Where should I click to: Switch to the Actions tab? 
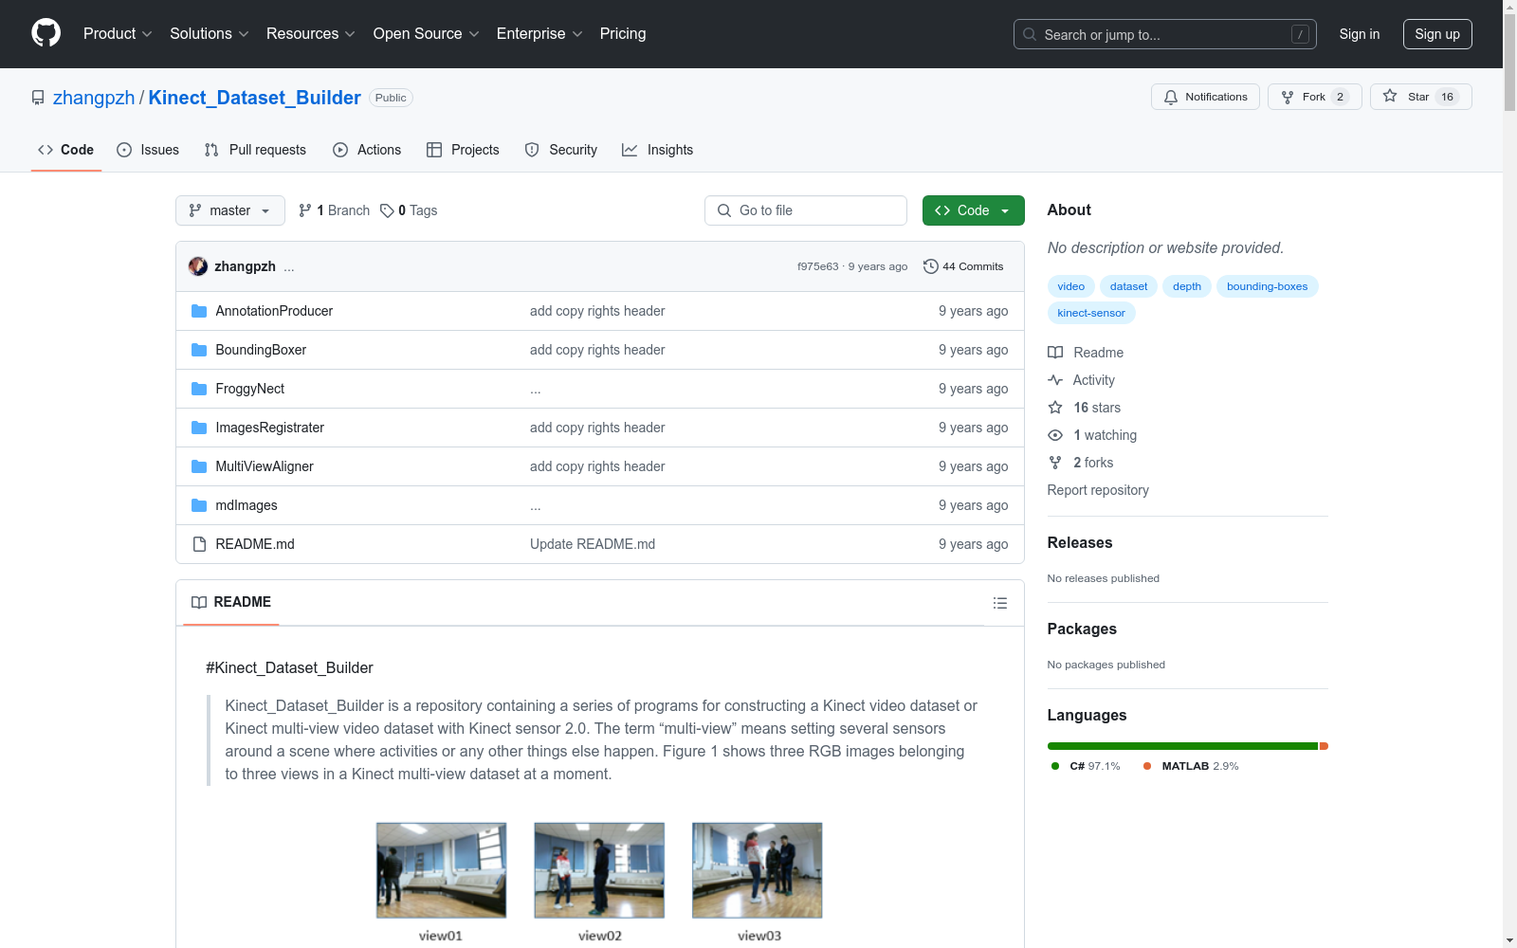[367, 150]
